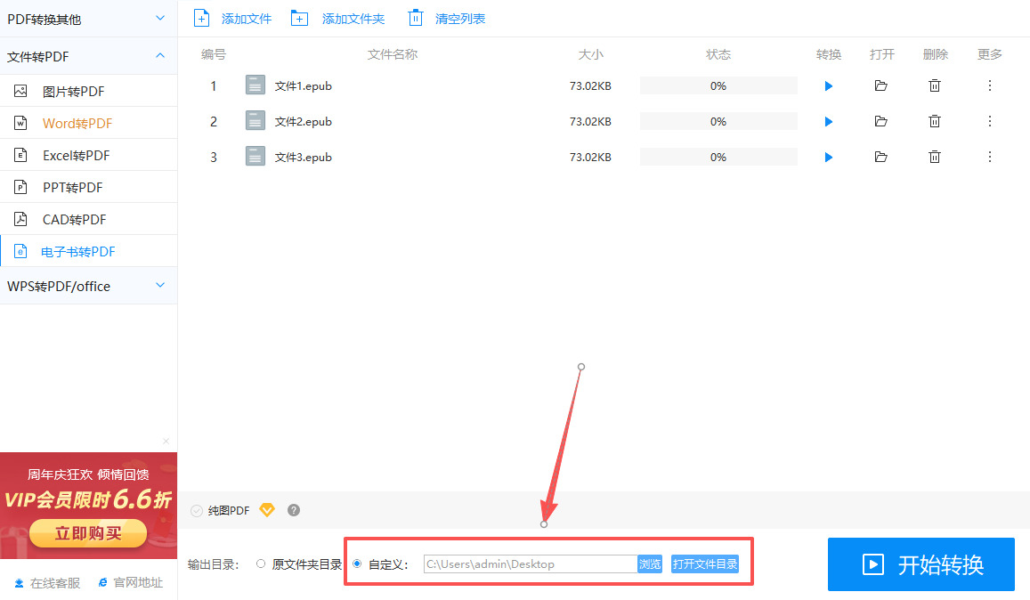Click the 大小 column header
The width and height of the screenshot is (1030, 600).
point(590,54)
